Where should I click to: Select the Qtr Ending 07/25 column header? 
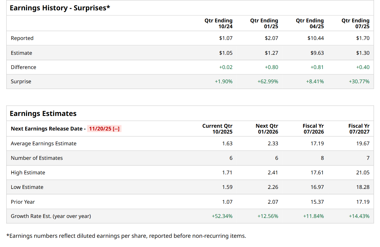355,23
